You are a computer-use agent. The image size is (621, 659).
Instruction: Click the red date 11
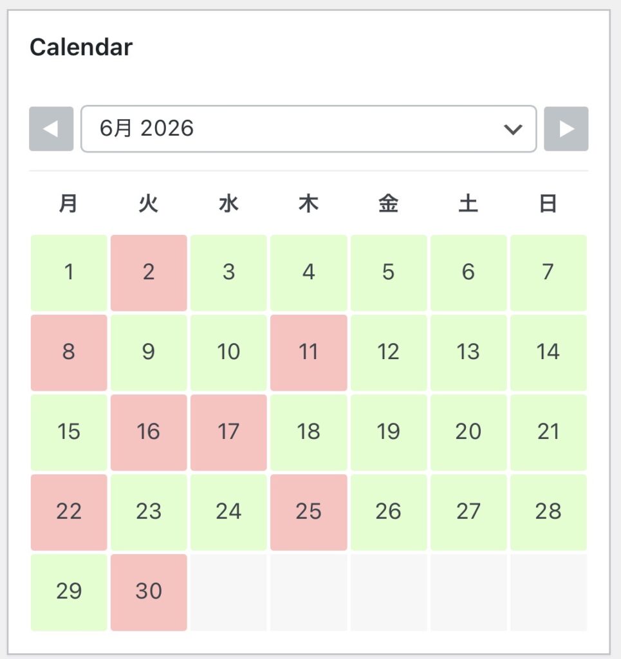[x=308, y=352]
